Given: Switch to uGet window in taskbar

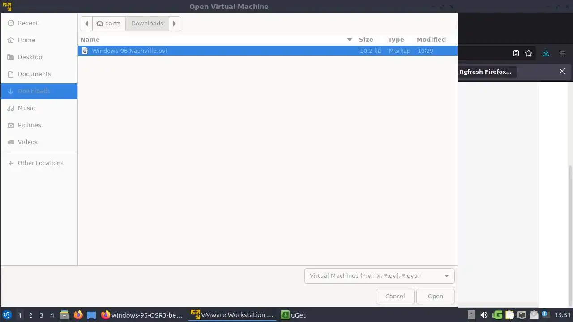Looking at the screenshot, I should click(294, 315).
